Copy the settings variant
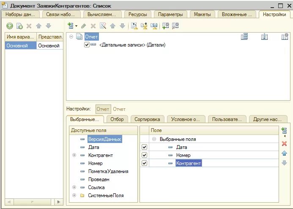 (x=19, y=26)
